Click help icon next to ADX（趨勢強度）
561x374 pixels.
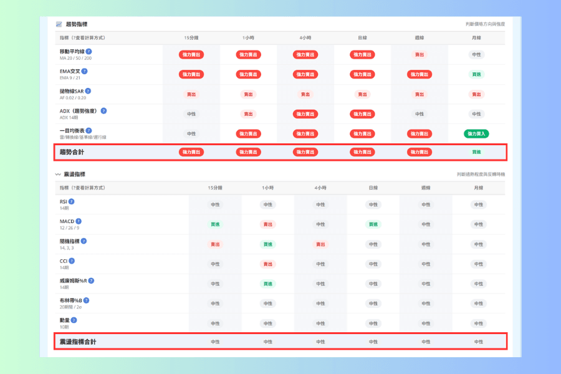coord(103,111)
